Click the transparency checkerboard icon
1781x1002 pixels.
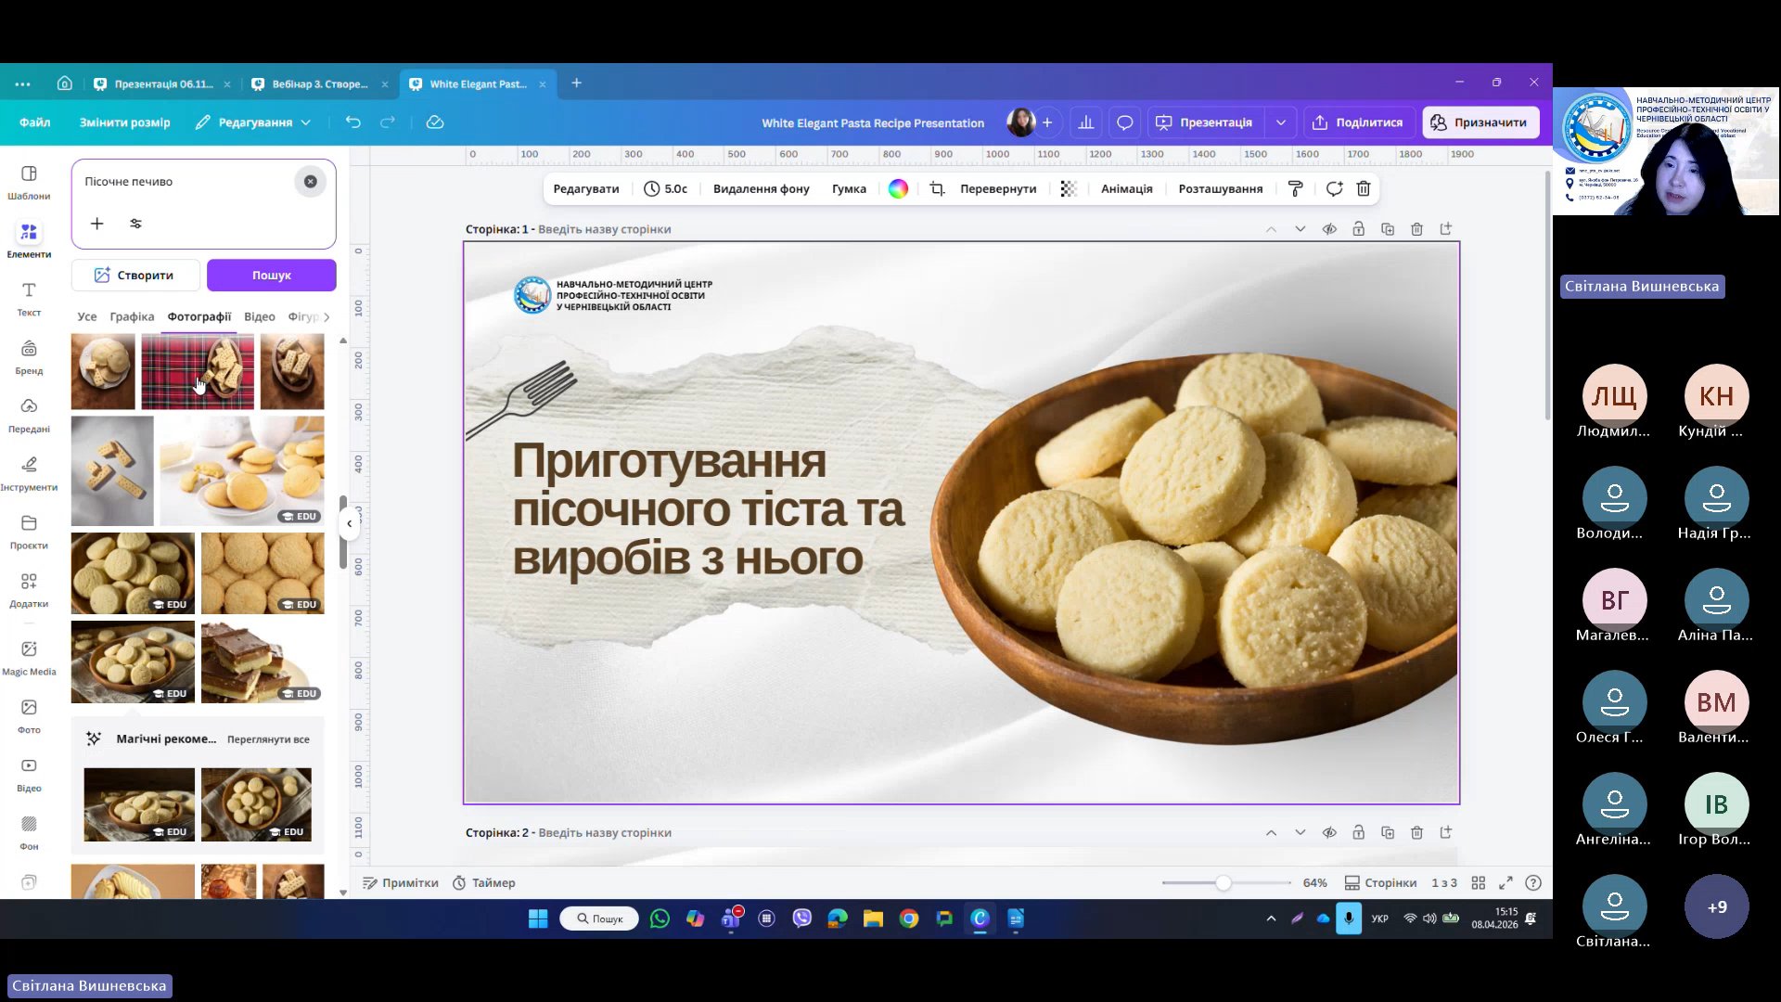[x=1069, y=189]
